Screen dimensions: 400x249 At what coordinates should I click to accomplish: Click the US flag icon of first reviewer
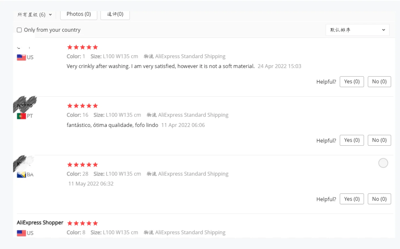coord(21,57)
